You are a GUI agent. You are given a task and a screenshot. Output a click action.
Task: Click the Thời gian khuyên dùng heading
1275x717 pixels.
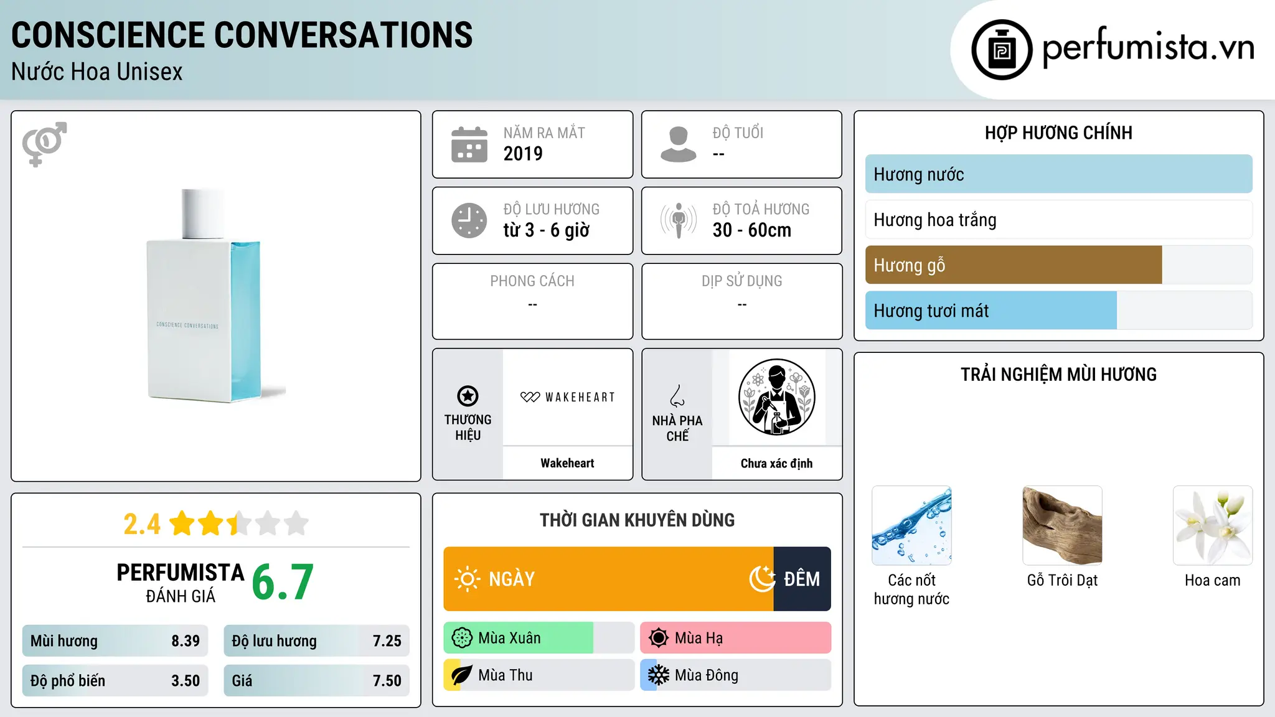637,520
